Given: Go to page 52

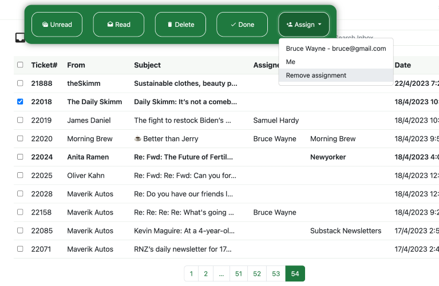Looking at the screenshot, I should pos(257,273).
